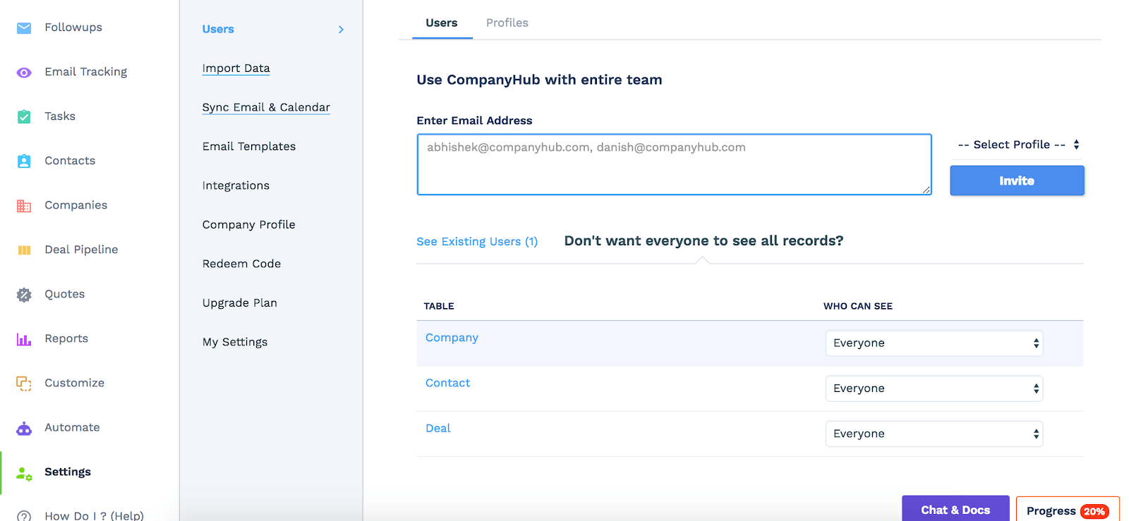This screenshot has height=521, width=1129.
Task: Click the Companies building icon
Action: (x=24, y=206)
